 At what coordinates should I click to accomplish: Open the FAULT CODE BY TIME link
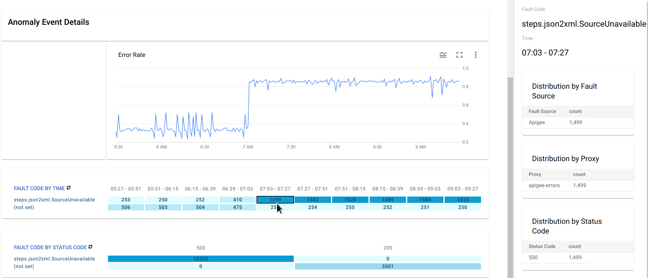pos(39,188)
